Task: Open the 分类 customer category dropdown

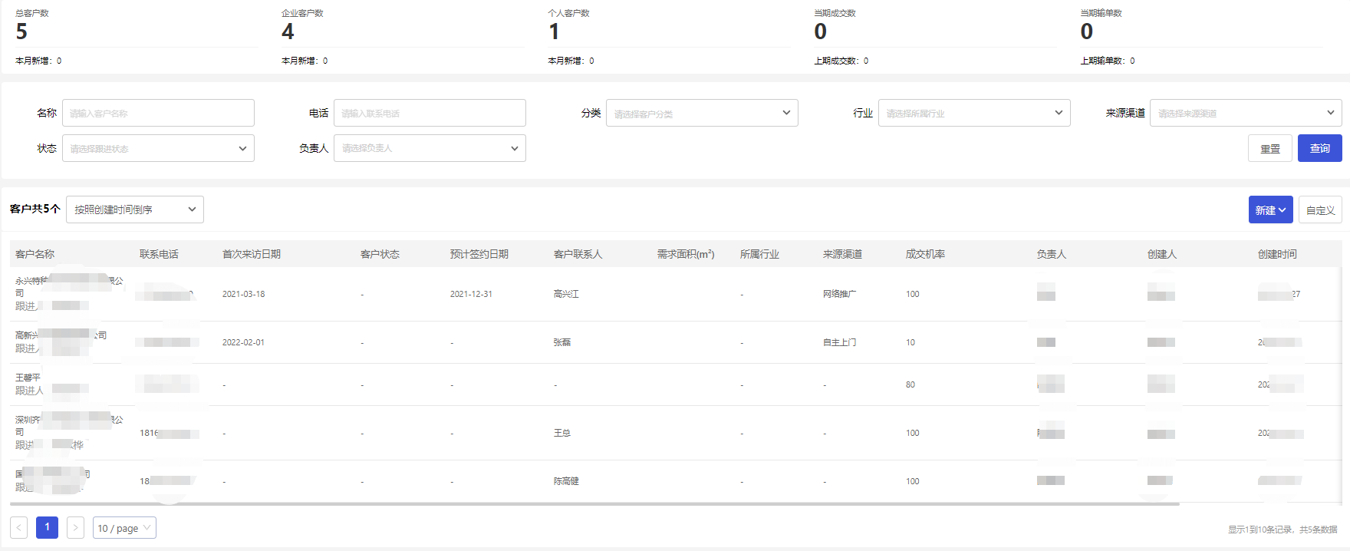Action: coord(701,113)
